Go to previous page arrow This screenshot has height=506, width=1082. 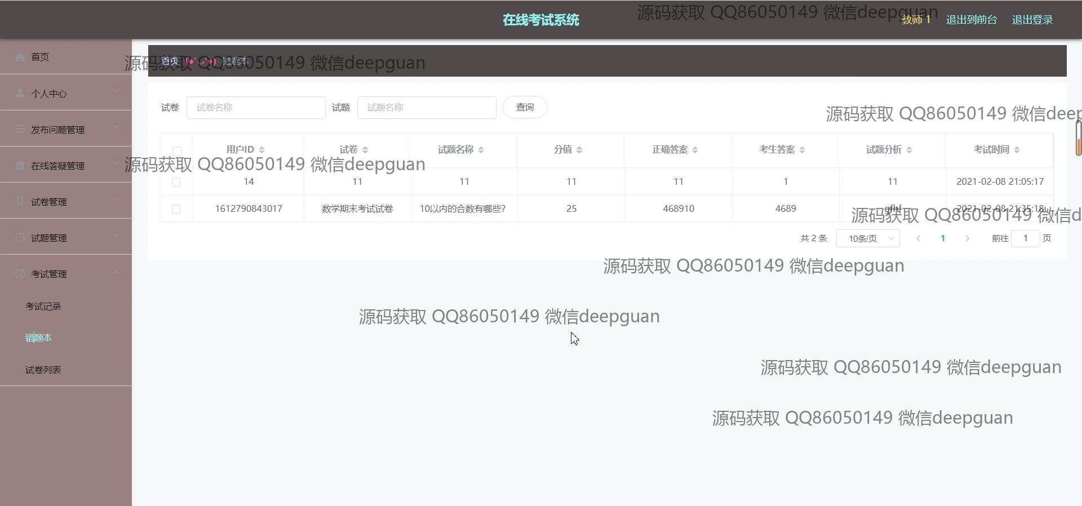pyautogui.click(x=918, y=238)
